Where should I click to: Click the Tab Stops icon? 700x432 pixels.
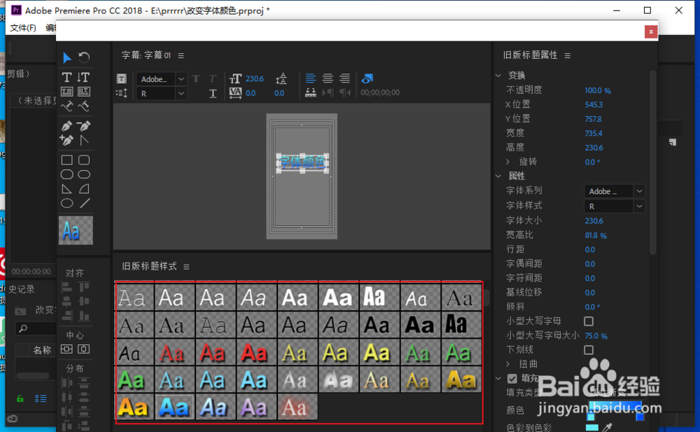(x=311, y=92)
